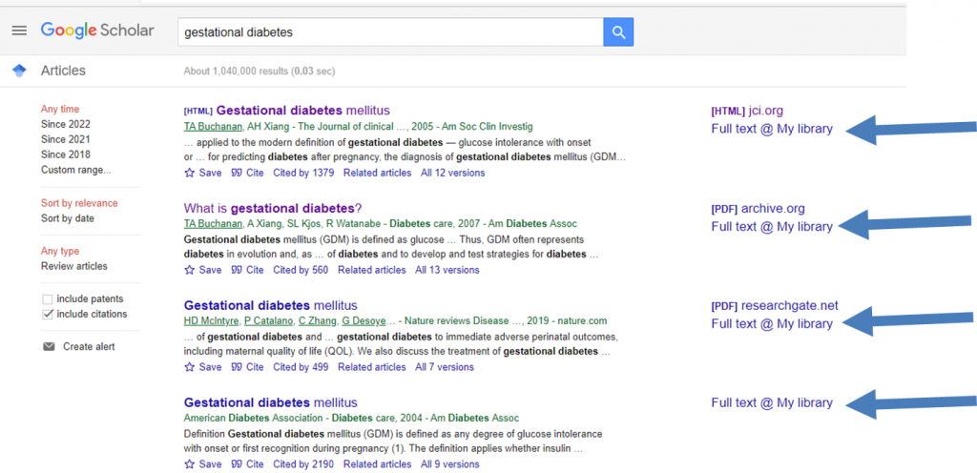Uncheck the include citations checkbox
977x473 pixels.
(48, 314)
